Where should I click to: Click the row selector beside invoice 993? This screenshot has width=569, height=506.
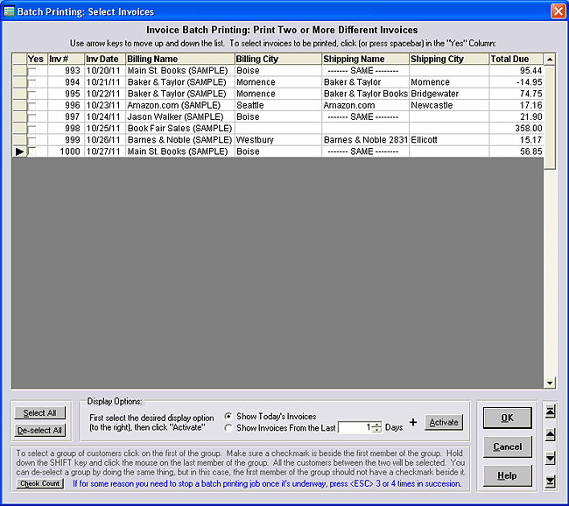tap(18, 71)
